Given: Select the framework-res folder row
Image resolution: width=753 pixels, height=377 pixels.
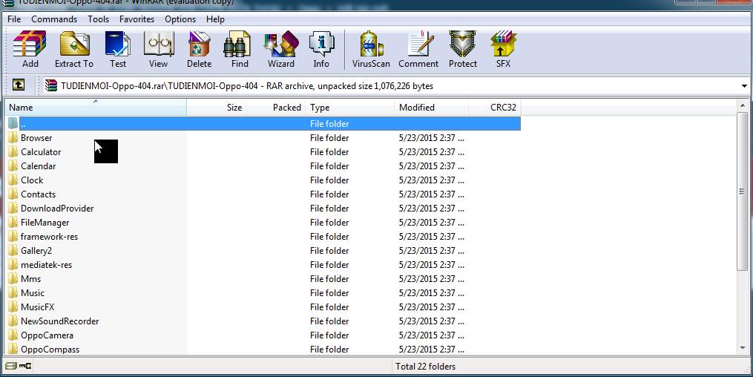Looking at the screenshot, I should click(x=263, y=236).
